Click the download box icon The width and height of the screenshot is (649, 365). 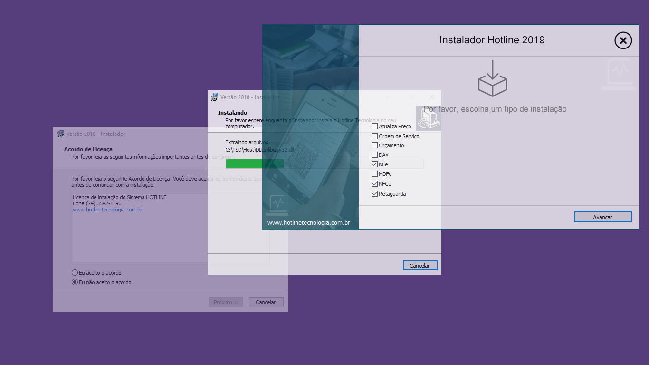tap(492, 78)
